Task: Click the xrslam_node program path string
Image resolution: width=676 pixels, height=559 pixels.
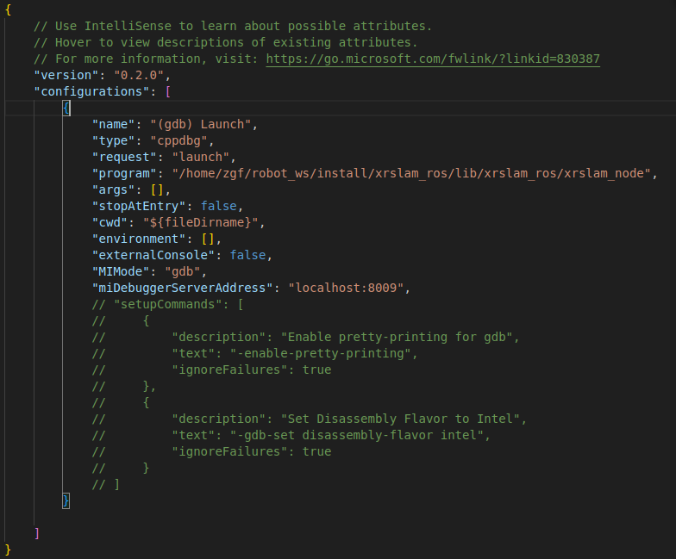Action: [411, 174]
